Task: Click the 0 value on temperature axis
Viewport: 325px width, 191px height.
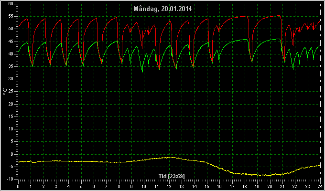Action: coord(12,154)
